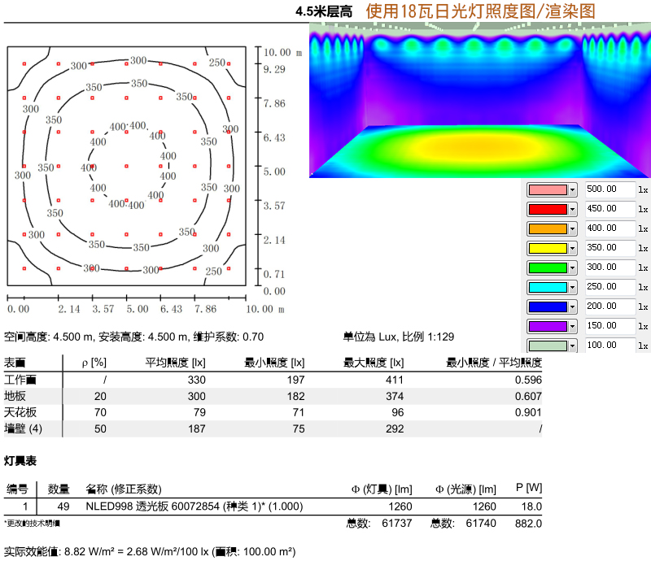651x561 pixels.
Task: Click the cyan 250 lx color swatch
Action: (x=548, y=288)
